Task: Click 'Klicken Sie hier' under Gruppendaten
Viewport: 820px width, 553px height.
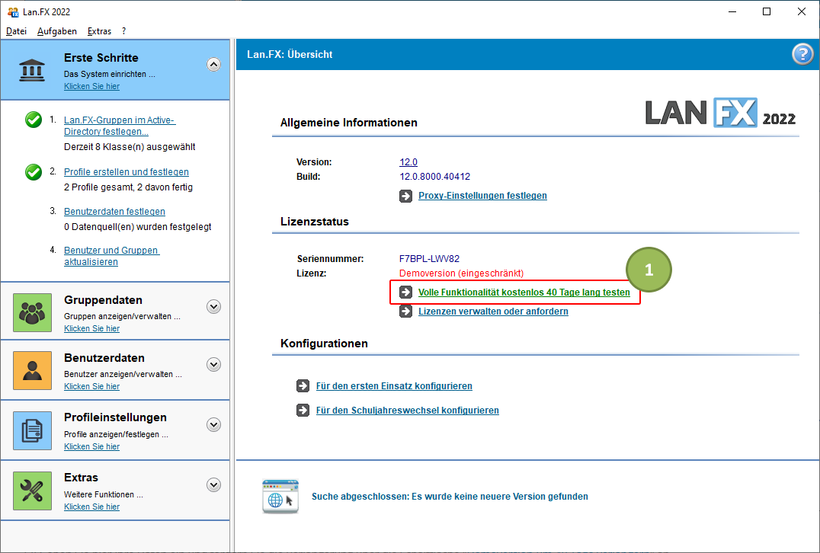Action: 91,328
